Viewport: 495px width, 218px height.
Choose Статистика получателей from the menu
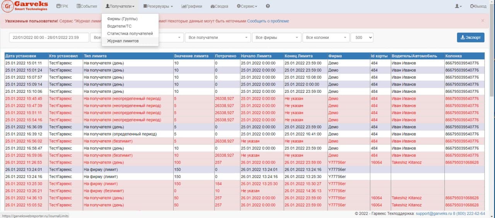130,34
